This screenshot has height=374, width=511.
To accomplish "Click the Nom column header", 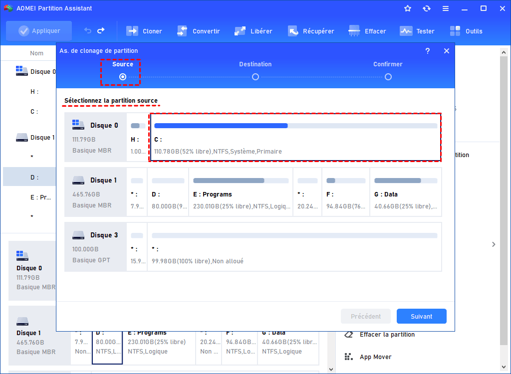I will tap(36, 53).
